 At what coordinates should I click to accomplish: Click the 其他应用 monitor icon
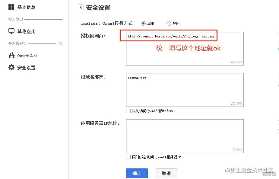coord(11,31)
